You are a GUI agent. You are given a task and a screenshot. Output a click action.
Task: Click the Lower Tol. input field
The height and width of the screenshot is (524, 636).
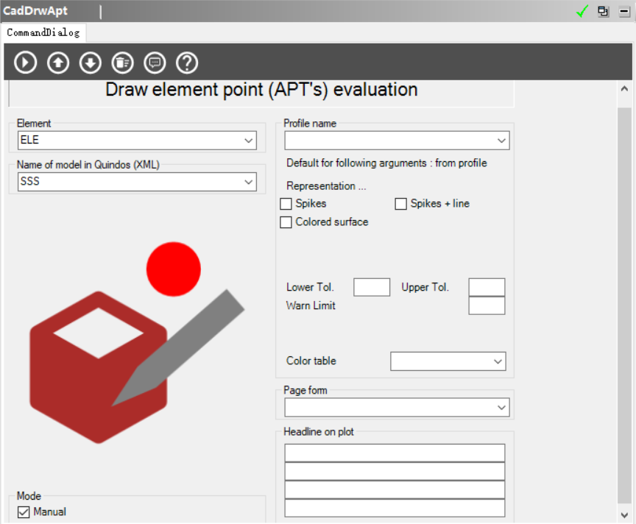click(x=372, y=287)
